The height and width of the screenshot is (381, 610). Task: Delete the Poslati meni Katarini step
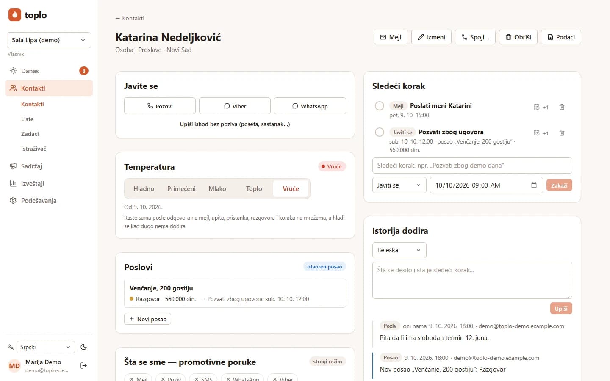click(562, 107)
